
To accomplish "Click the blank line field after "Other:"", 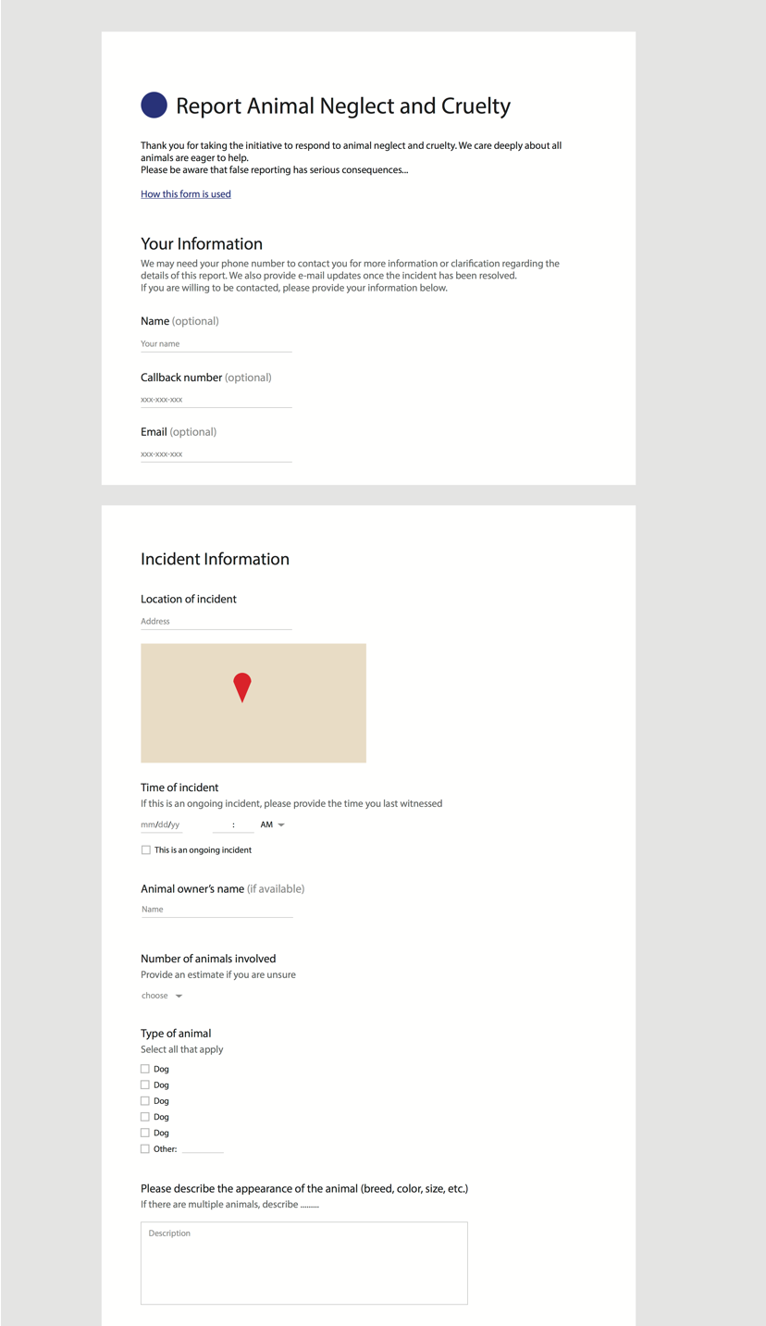I will pos(204,1148).
